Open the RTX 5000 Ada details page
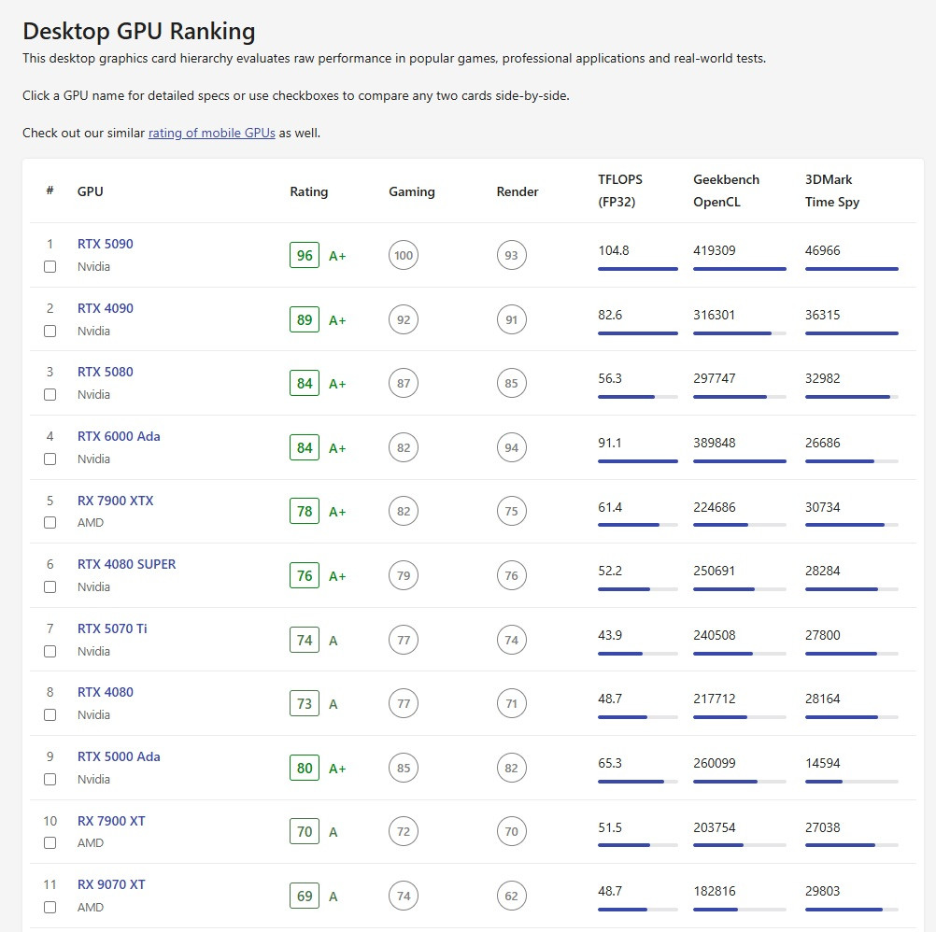Image resolution: width=936 pixels, height=932 pixels. [x=119, y=756]
